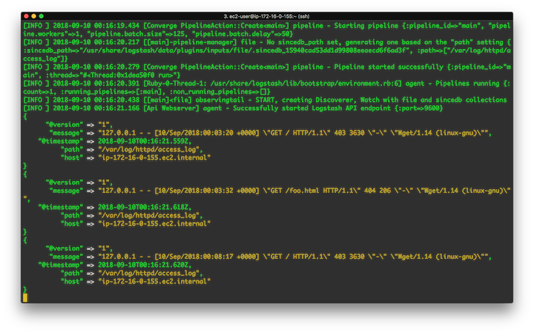Click the "Starting pipeline" log text

(366, 26)
